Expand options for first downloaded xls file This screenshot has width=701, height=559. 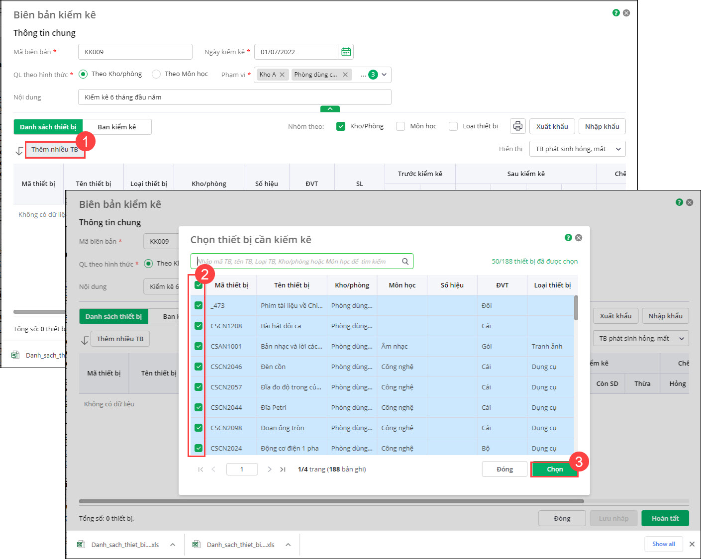pos(173,545)
